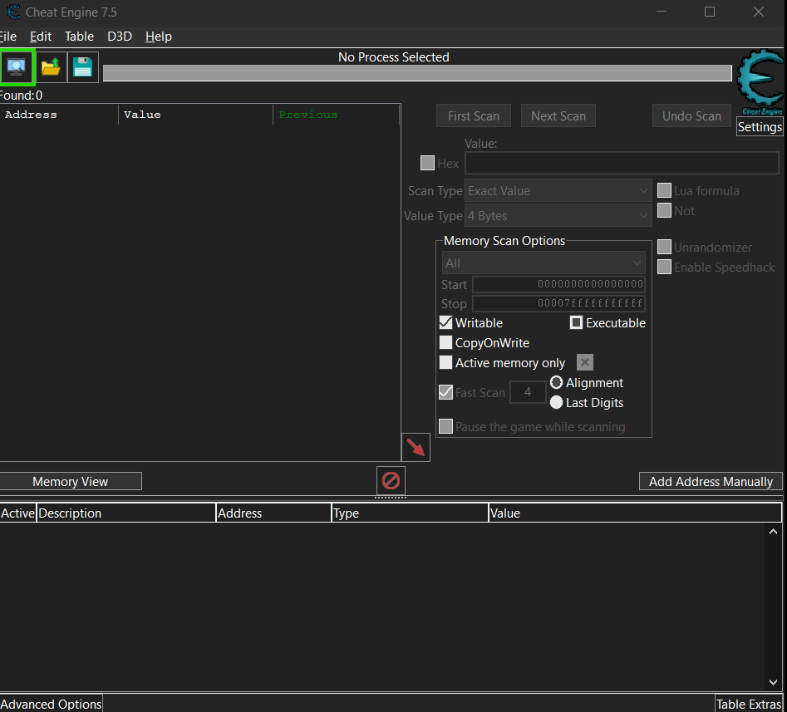The width and height of the screenshot is (787, 712).
Task: Open the Table menu
Action: (x=79, y=37)
